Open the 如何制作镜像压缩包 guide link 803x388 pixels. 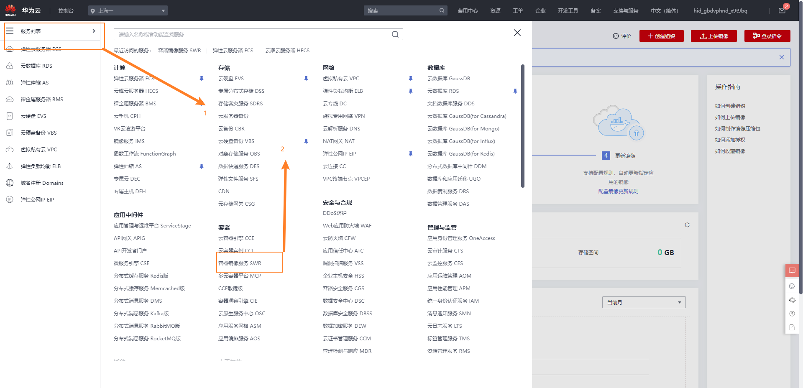click(x=738, y=129)
